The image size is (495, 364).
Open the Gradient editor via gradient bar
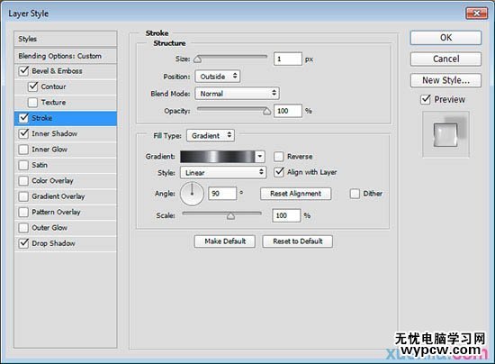coord(218,157)
